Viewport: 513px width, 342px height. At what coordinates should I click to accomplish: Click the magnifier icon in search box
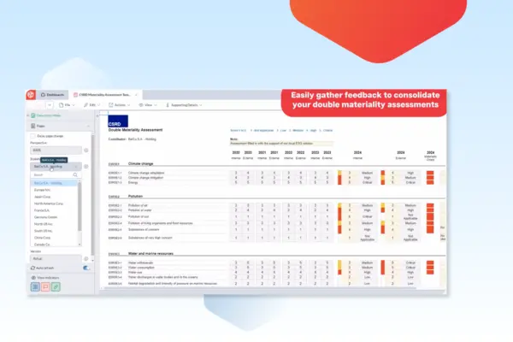point(75,175)
